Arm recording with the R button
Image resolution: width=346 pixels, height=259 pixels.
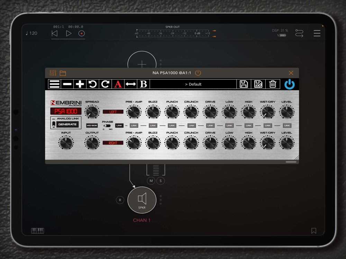click(120, 200)
